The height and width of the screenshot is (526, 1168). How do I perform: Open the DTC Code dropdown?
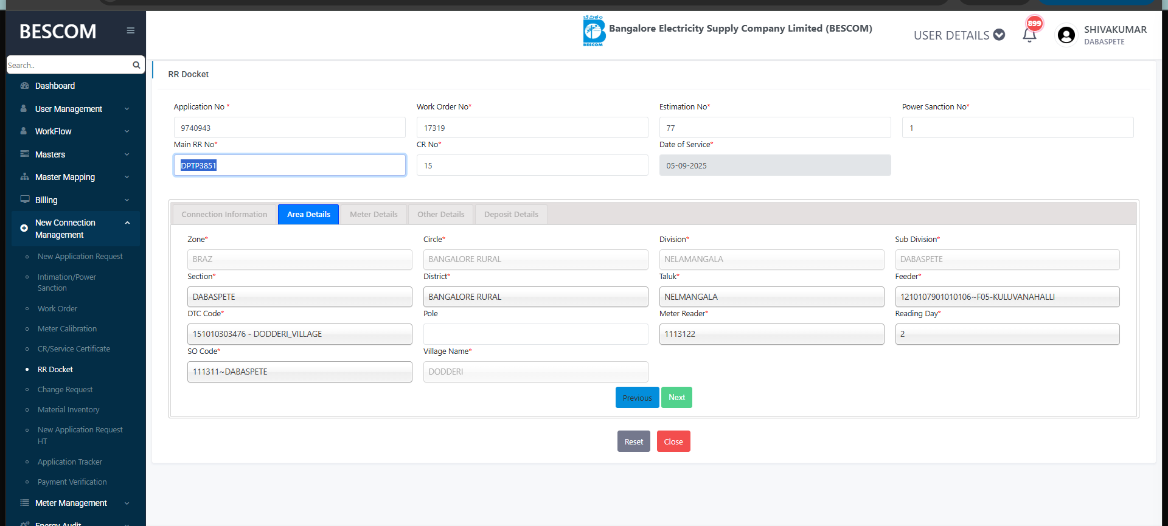pos(299,334)
